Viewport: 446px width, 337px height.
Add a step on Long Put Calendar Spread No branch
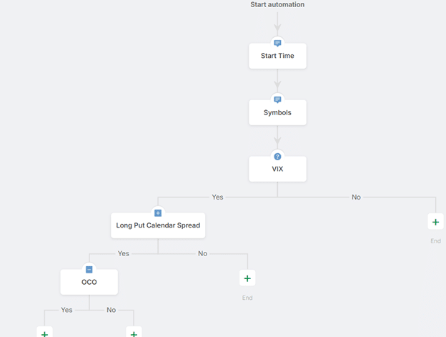[247, 278]
